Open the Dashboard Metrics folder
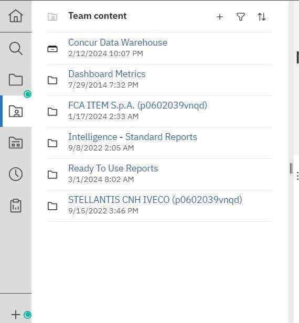This screenshot has width=299, height=323. click(x=106, y=74)
